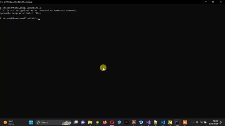
Task: Open Notepad++ from the taskbar
Action: 155,122
